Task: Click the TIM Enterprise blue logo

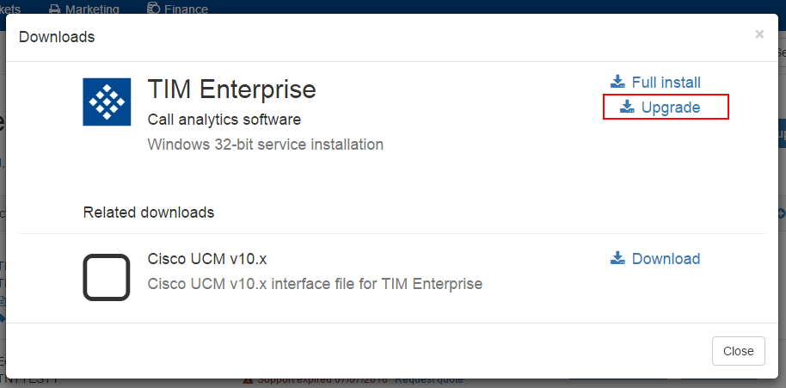Action: pos(107,102)
